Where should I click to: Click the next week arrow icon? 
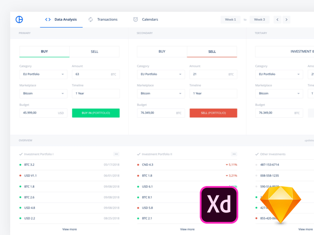287,20
